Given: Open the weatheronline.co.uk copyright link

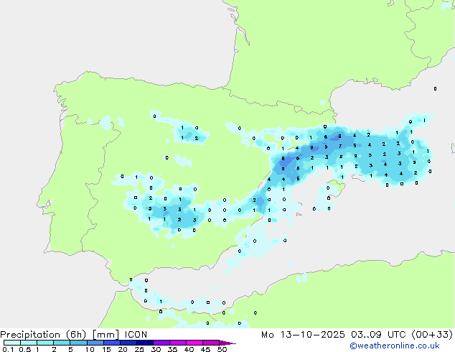Looking at the screenshot, I should tap(395, 346).
